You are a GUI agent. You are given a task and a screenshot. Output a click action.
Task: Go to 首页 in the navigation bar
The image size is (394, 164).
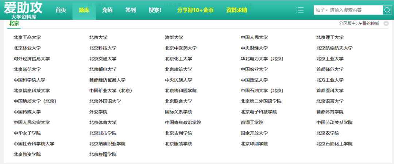click(61, 10)
